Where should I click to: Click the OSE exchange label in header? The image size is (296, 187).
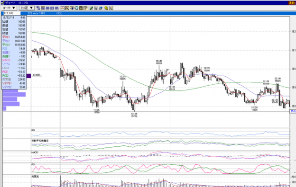click(x=59, y=13)
